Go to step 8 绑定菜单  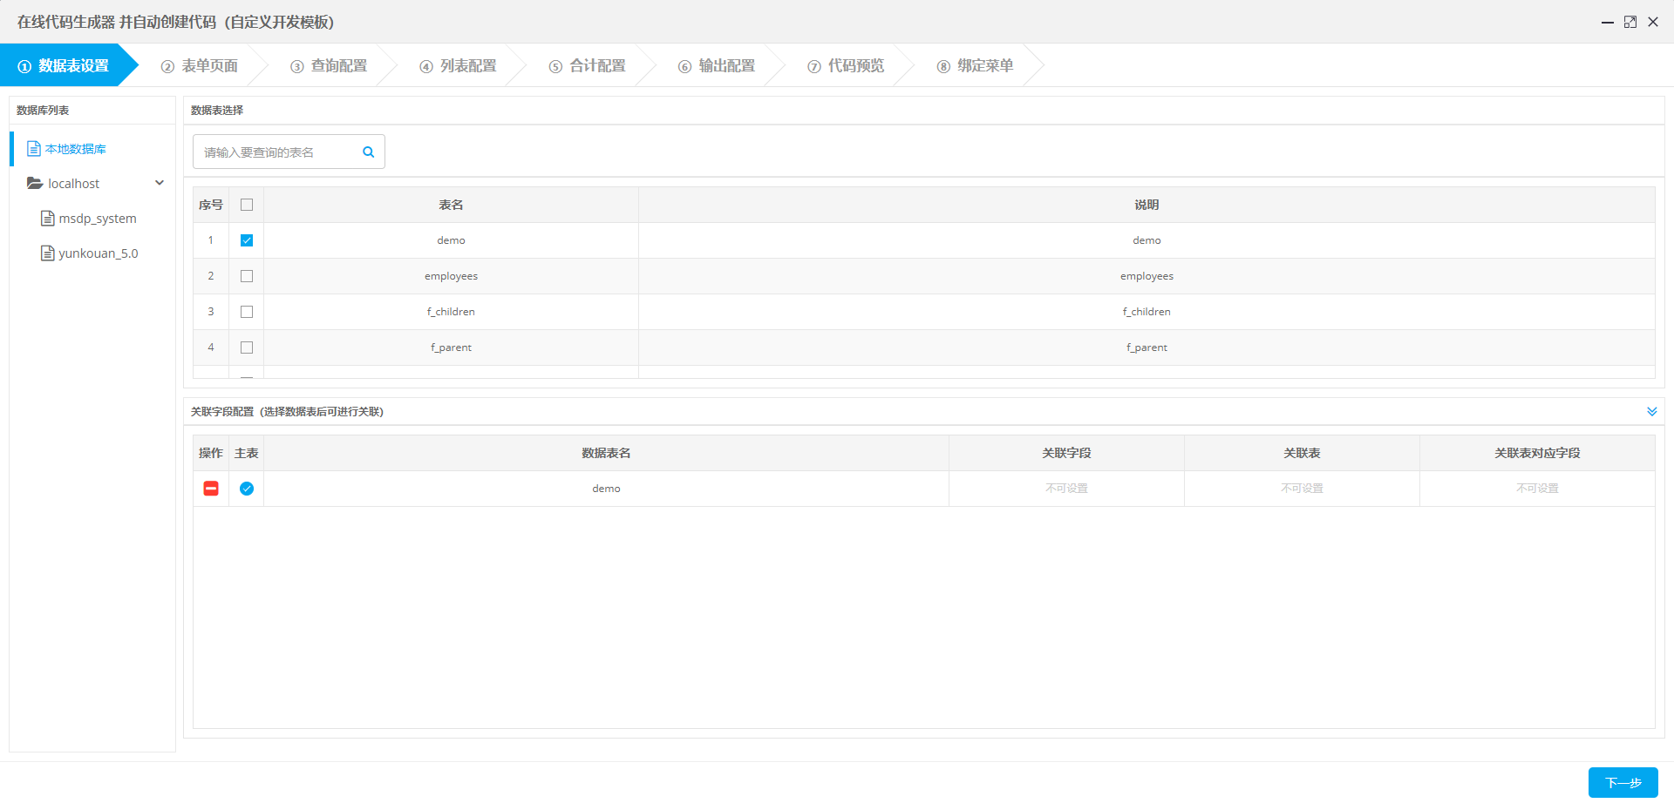click(x=975, y=66)
